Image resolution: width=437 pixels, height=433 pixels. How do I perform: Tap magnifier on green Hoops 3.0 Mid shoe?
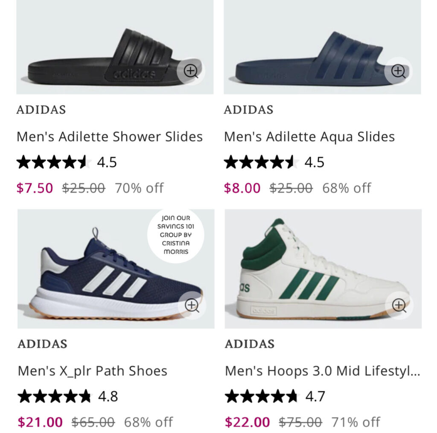coord(399,305)
